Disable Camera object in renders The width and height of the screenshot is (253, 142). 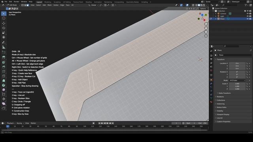click(x=250, y=13)
